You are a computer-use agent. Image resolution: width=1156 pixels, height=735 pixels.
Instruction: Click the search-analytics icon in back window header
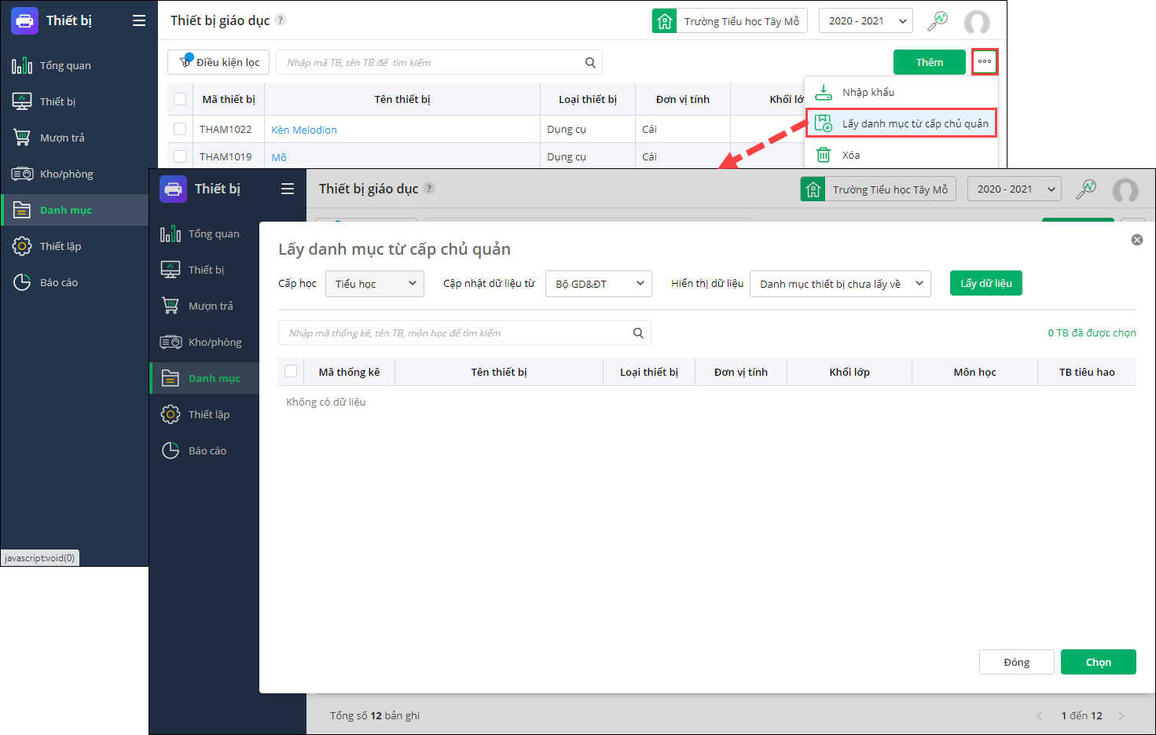[938, 21]
